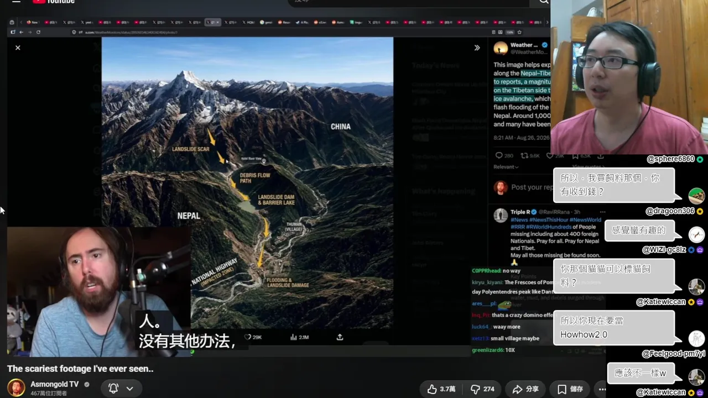Click the chat username @sphere6860
This screenshot has width=708, height=398.
pyautogui.click(x=670, y=159)
